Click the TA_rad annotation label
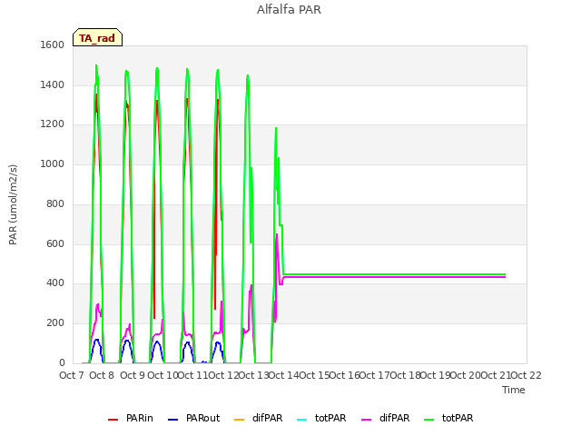Image resolution: width=581 pixels, height=436 pixels. pyautogui.click(x=97, y=37)
